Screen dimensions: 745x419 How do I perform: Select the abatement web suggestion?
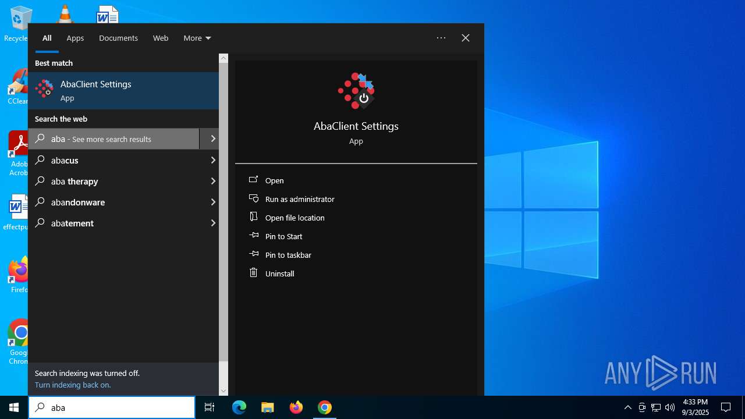[x=123, y=223]
